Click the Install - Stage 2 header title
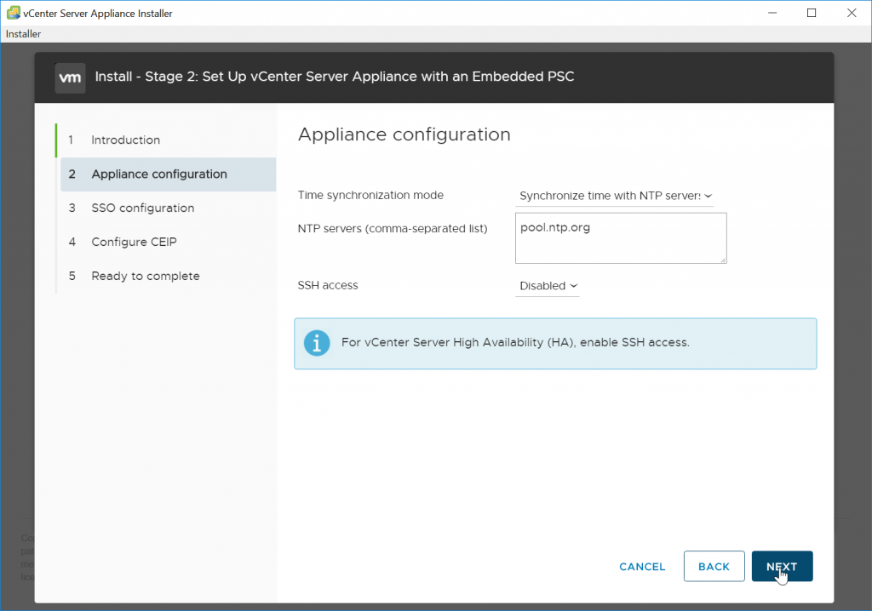Screen dimensions: 872x611 coord(334,77)
